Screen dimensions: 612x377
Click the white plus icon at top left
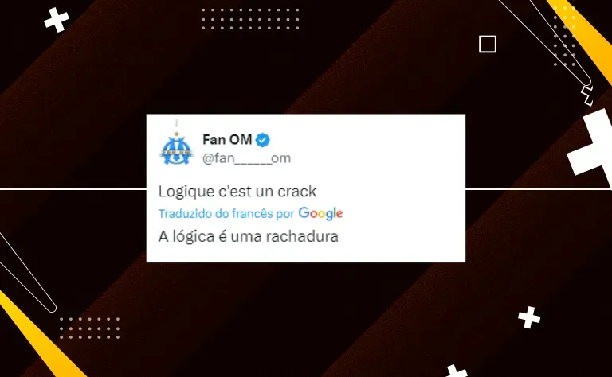point(57,20)
